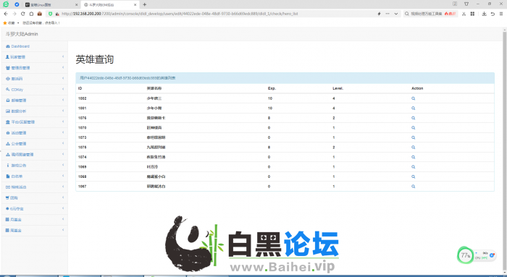Open a new browser tab
507x277 pixels.
tap(145, 4)
